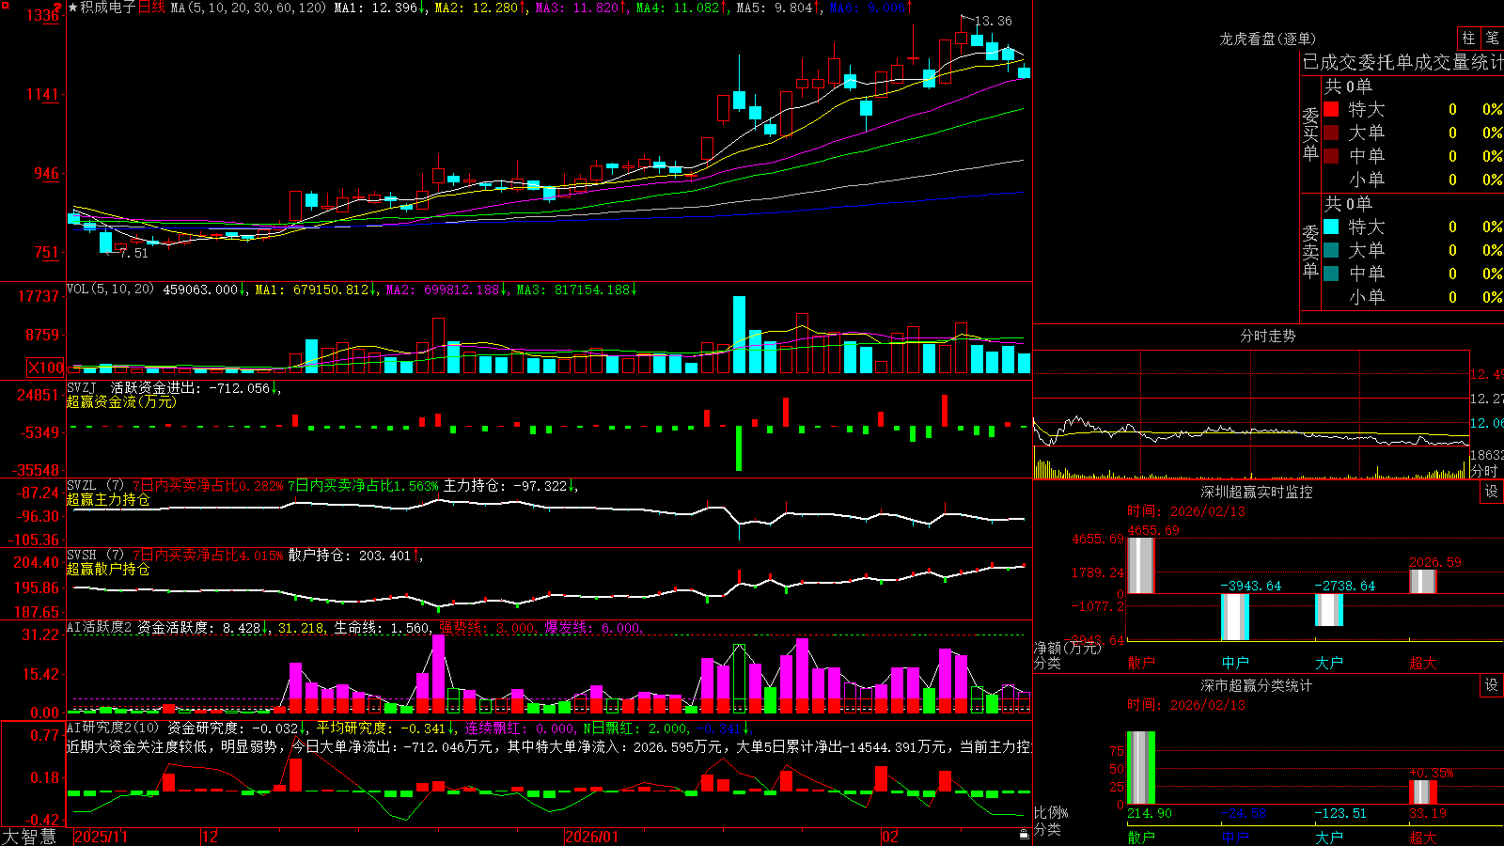Screen dimensions: 1504x846
Task: Click the 超赢主力持仓 label
Action: pyautogui.click(x=108, y=499)
